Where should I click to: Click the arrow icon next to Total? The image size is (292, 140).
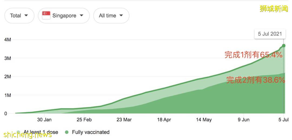[x=26, y=15]
